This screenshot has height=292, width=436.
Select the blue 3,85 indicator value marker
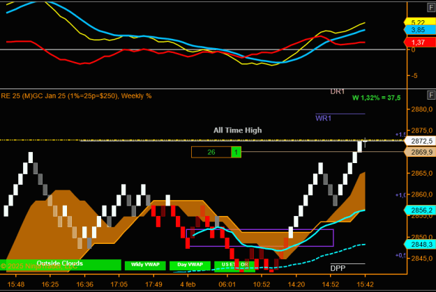tap(419, 30)
